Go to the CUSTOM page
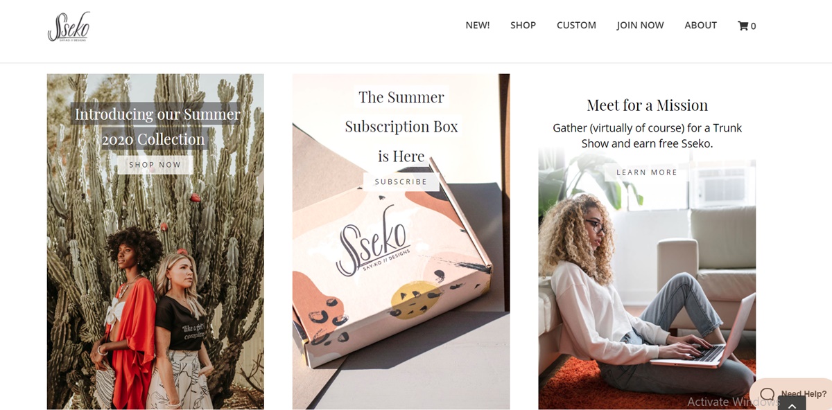 [576, 25]
